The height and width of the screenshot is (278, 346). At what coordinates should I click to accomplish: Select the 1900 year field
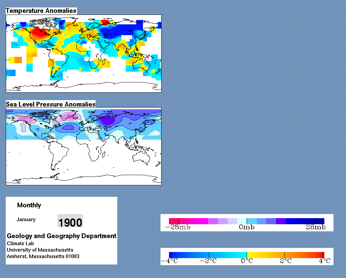[70, 221]
